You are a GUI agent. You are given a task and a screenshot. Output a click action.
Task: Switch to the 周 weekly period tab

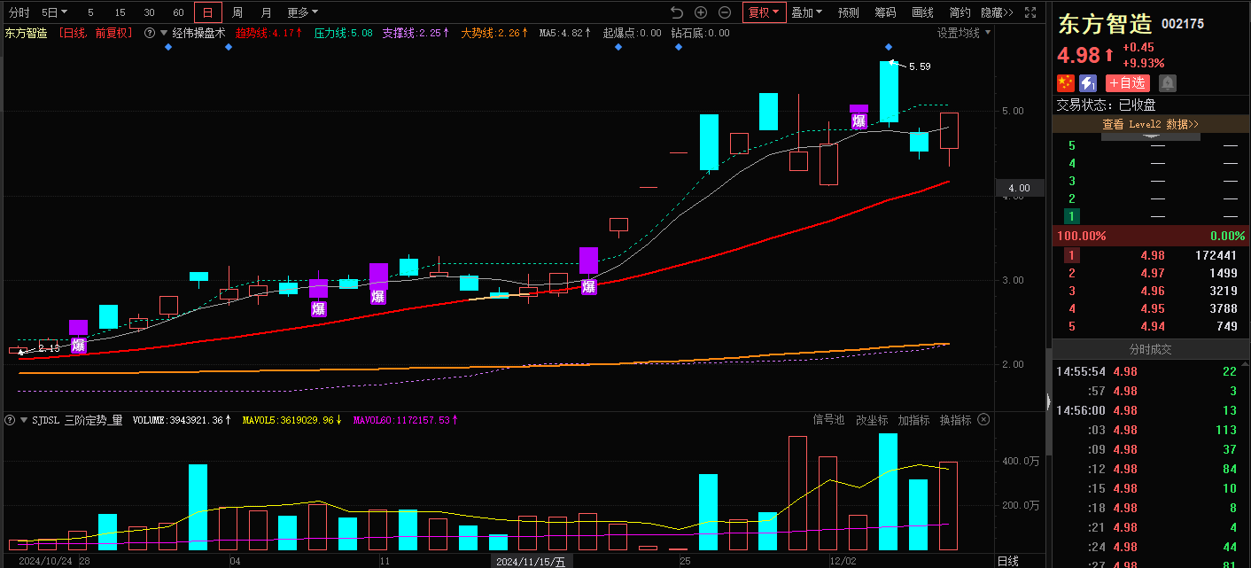click(237, 12)
